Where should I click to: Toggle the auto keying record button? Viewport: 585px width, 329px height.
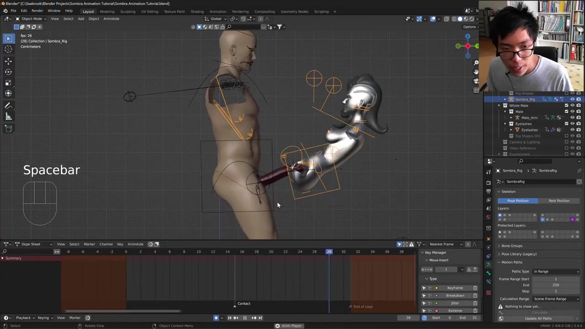[x=216, y=318]
